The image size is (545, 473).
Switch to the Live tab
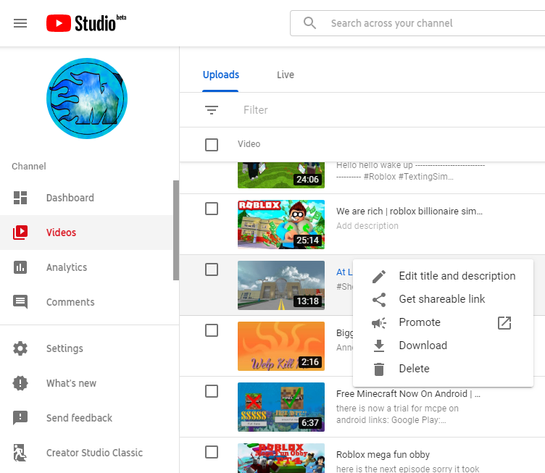click(286, 75)
